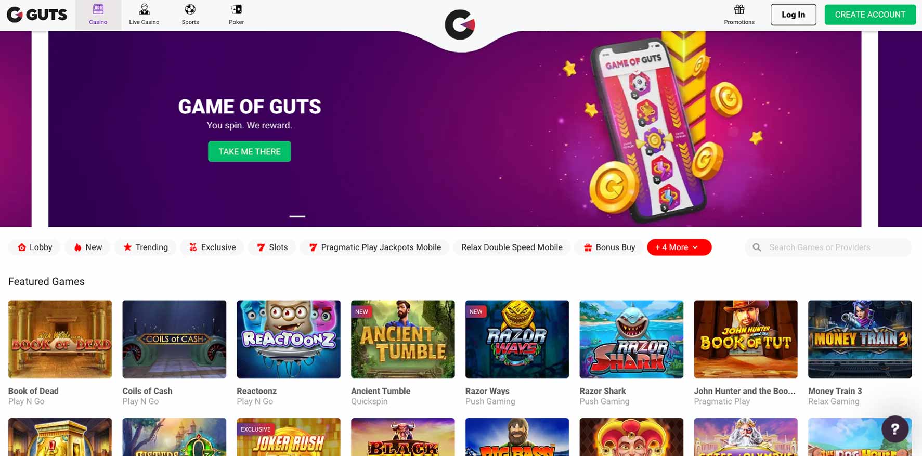Select the Casino slot machine icon
The image size is (922, 456).
[98, 9]
